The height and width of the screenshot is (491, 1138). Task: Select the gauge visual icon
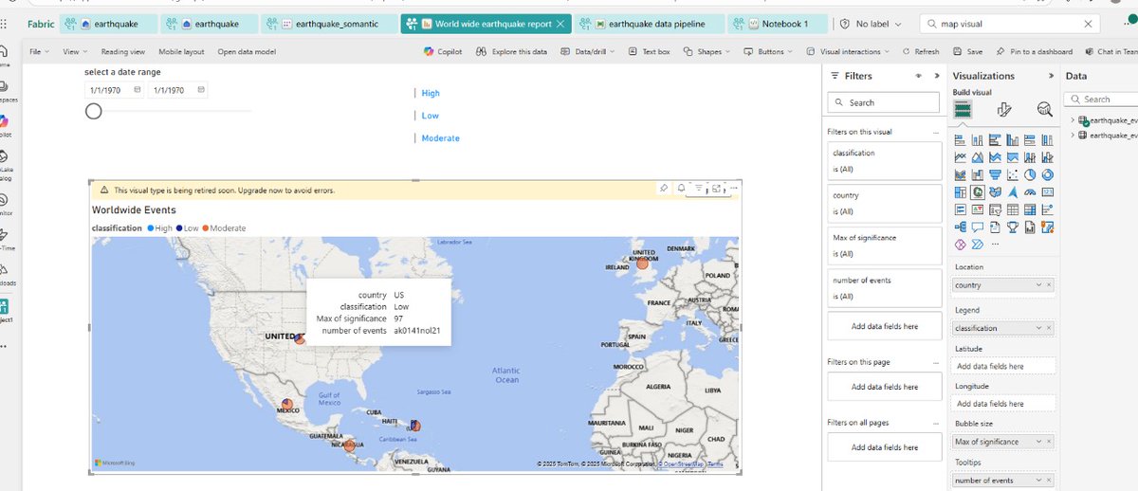(1030, 192)
